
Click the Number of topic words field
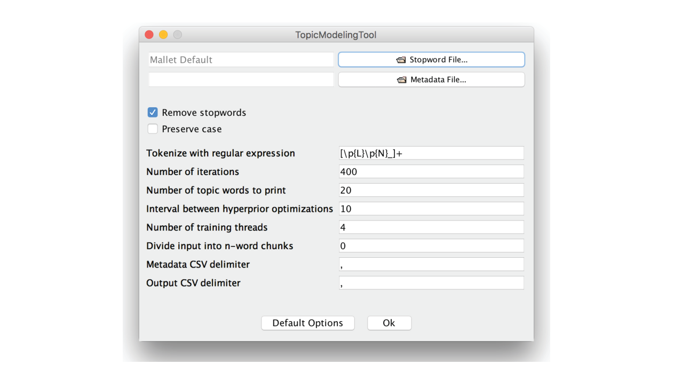pos(431,190)
